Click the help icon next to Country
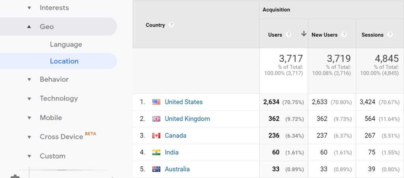 click(x=171, y=25)
